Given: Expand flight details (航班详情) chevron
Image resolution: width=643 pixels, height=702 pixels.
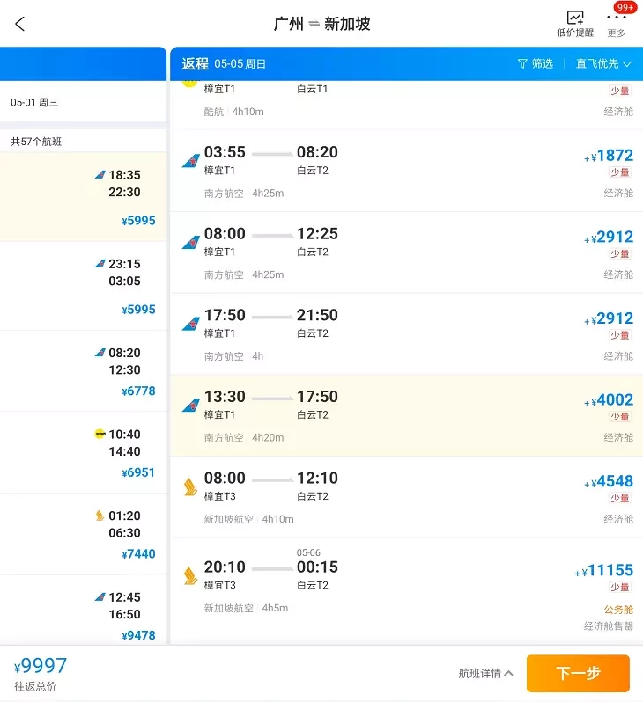Looking at the screenshot, I should pyautogui.click(x=485, y=673).
